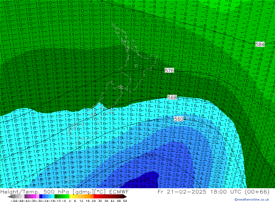
Task: Select the 560 contour label box
Action: 179,119
